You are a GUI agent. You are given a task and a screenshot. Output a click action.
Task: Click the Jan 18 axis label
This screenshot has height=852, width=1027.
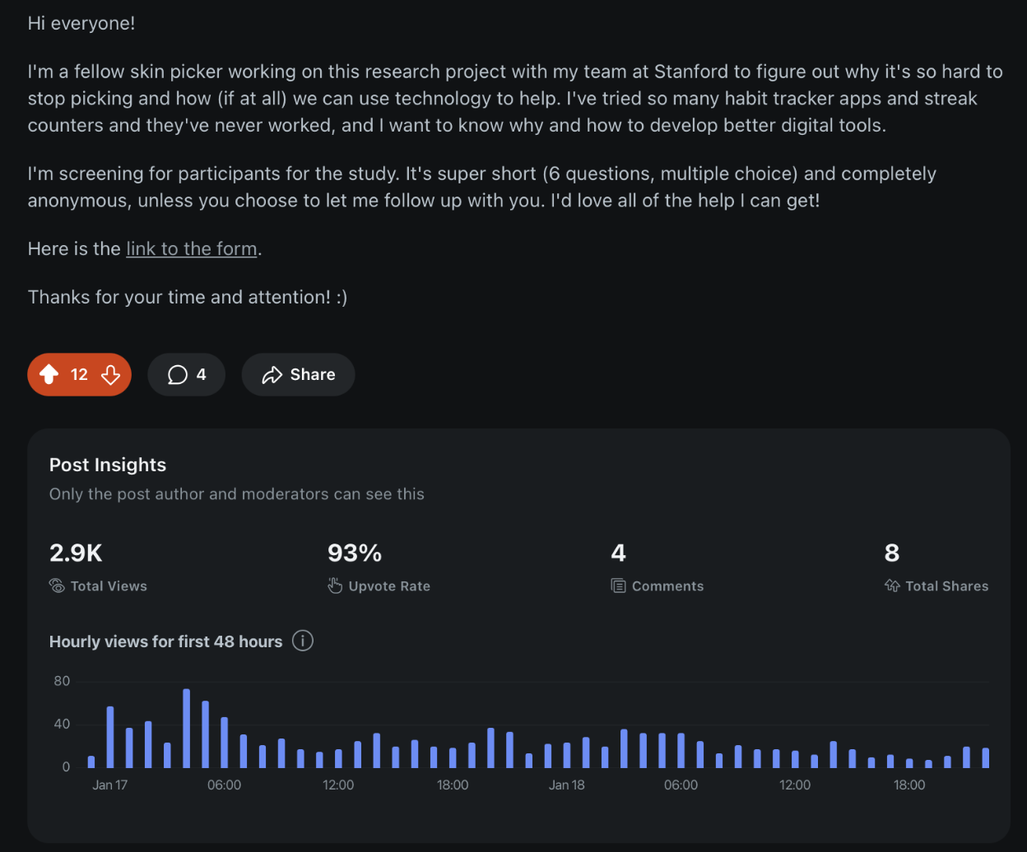pos(566,785)
